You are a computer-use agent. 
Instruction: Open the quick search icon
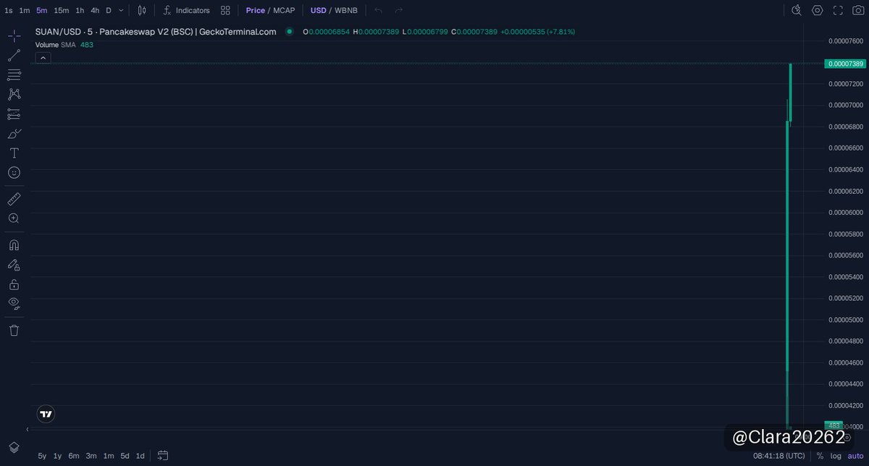pyautogui.click(x=797, y=10)
